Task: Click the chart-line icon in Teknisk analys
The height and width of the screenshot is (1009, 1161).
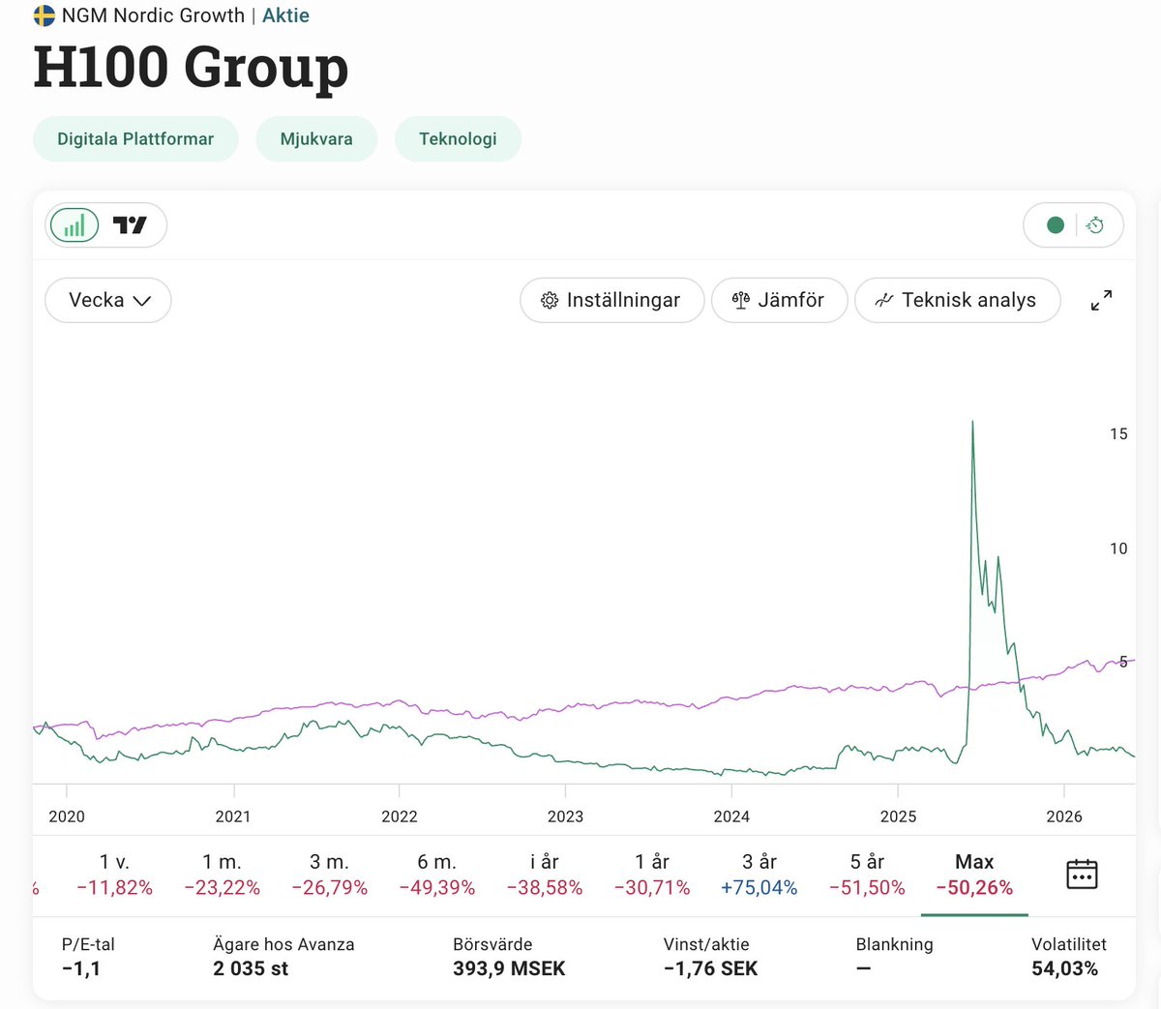Action: [x=883, y=301]
